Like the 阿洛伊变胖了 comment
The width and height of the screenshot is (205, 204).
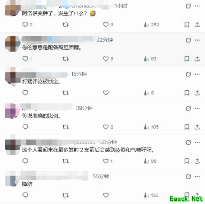105,25
